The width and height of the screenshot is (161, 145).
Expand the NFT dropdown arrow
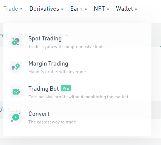(x=108, y=9)
